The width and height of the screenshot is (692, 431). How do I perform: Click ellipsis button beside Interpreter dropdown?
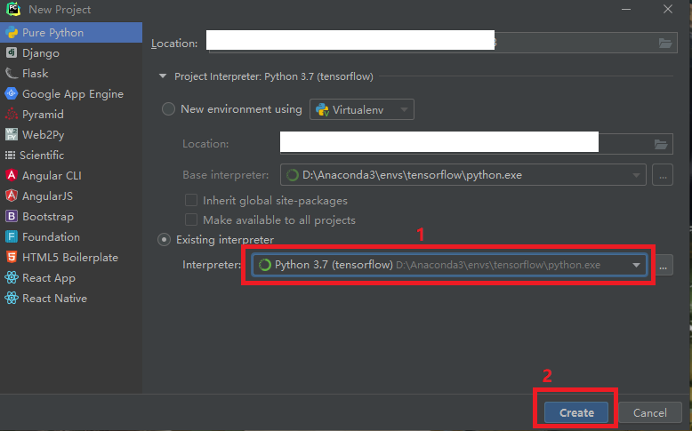pos(663,265)
